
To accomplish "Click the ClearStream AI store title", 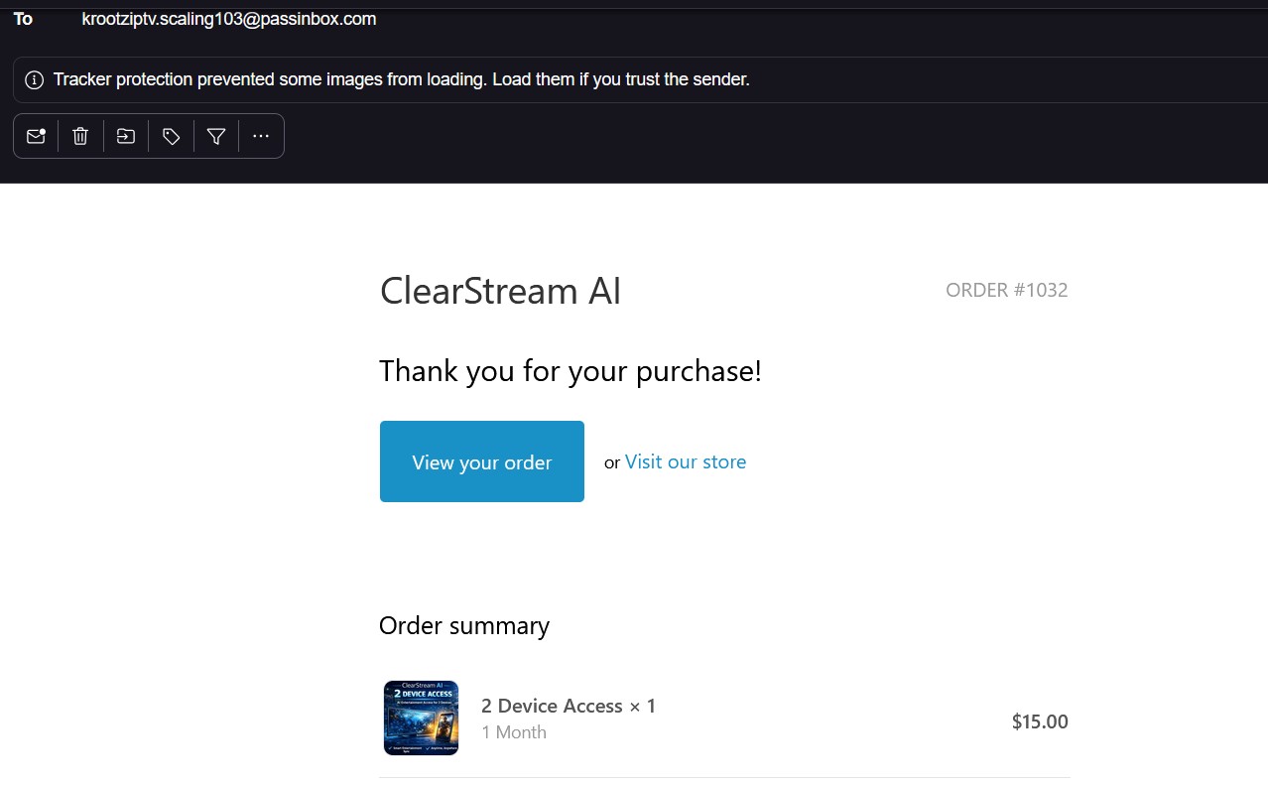I will coord(500,291).
